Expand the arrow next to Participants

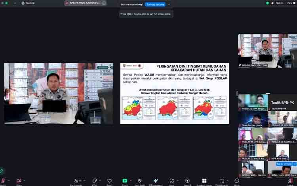pyautogui.click(x=84, y=181)
